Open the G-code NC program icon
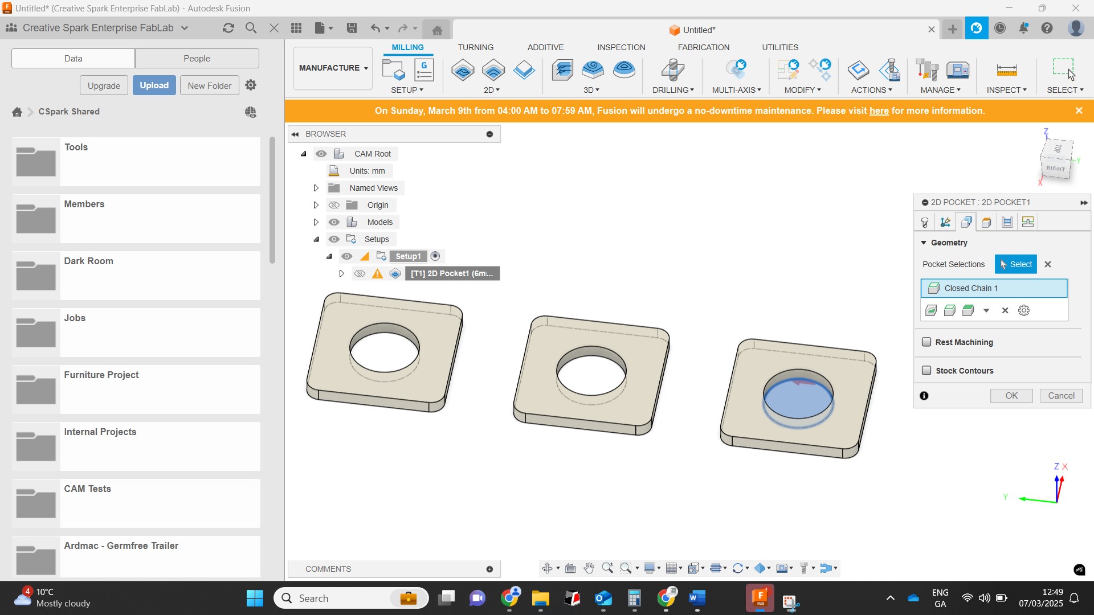This screenshot has height=615, width=1094. tap(424, 70)
